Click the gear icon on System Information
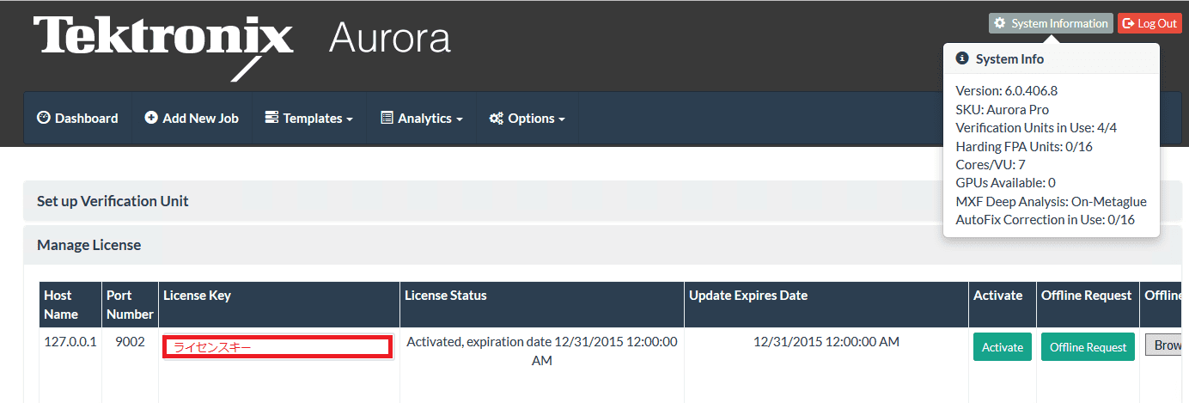Screen dimensions: 1189x403 coord(1000,23)
